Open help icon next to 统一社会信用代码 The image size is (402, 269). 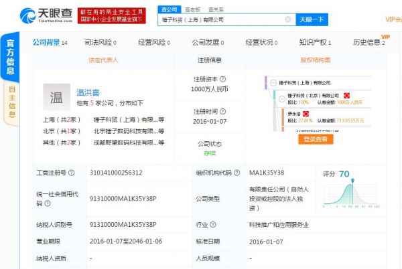tap(48, 203)
